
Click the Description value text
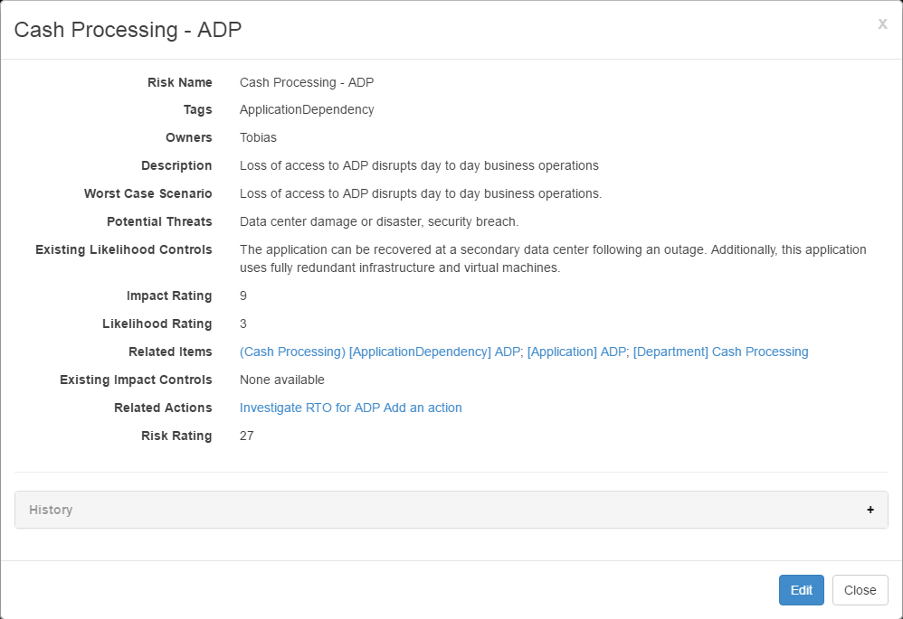pyautogui.click(x=419, y=165)
